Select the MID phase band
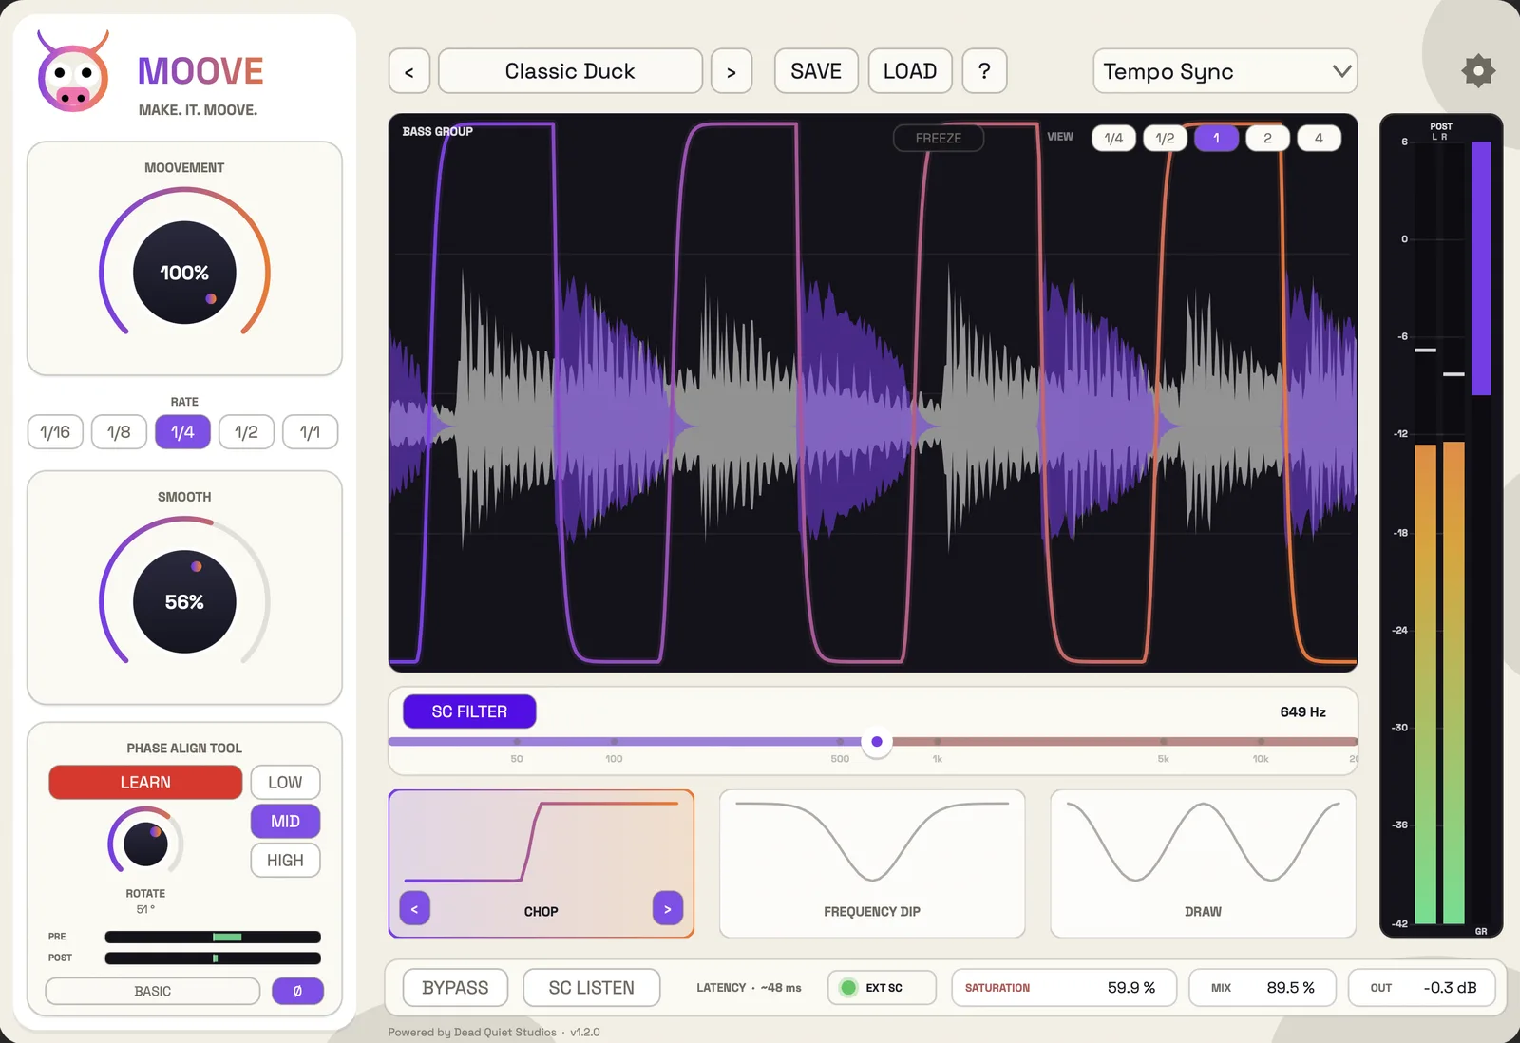This screenshot has height=1043, width=1520. [285, 822]
